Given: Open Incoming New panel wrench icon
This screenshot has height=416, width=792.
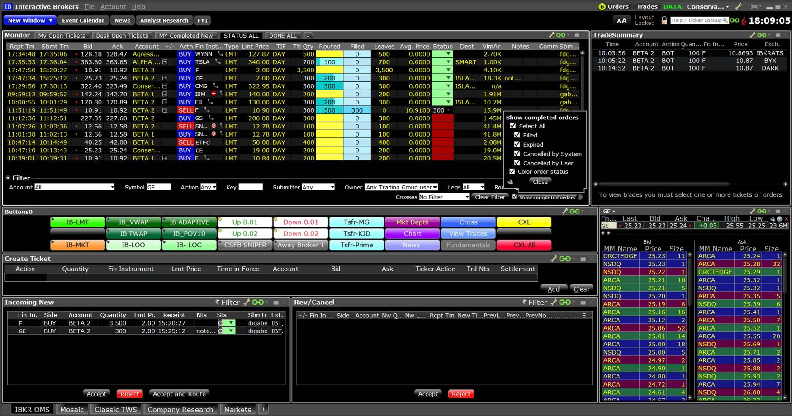Looking at the screenshot, I should 247,302.
